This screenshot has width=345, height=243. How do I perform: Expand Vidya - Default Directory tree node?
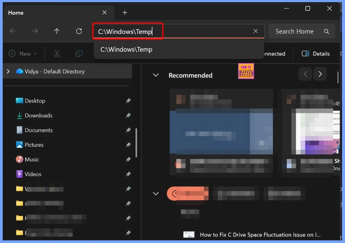point(8,71)
